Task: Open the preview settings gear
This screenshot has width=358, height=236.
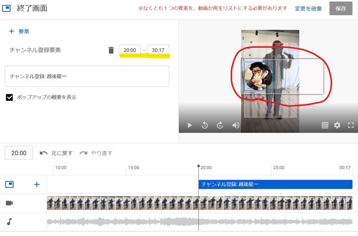Action: (x=337, y=125)
